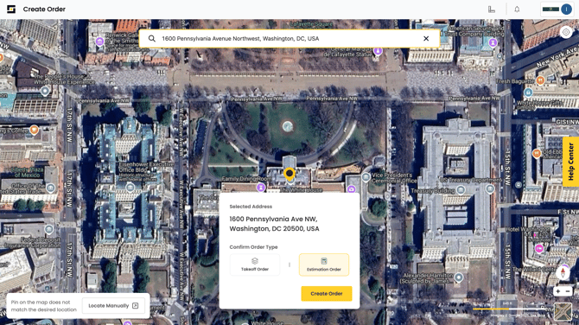Click the Fresh Baguette orange marker
Viewport: 579px width, 325px height.
540,80
